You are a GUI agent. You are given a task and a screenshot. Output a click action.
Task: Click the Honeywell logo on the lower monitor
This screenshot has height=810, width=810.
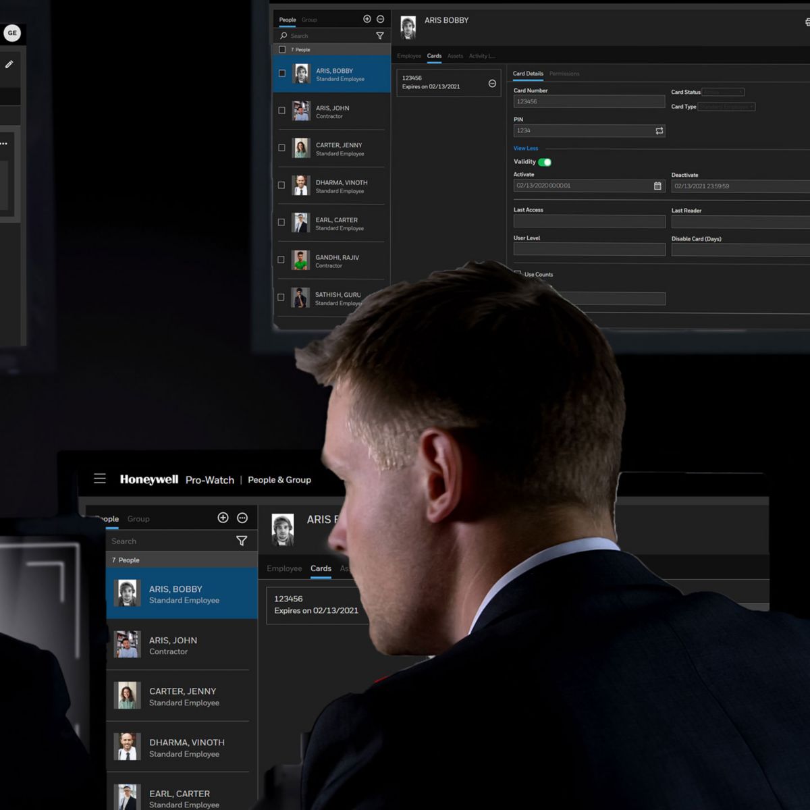tap(149, 479)
